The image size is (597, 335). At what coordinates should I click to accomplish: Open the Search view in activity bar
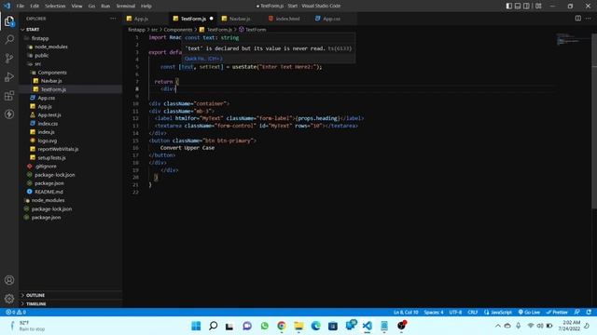[x=9, y=39]
